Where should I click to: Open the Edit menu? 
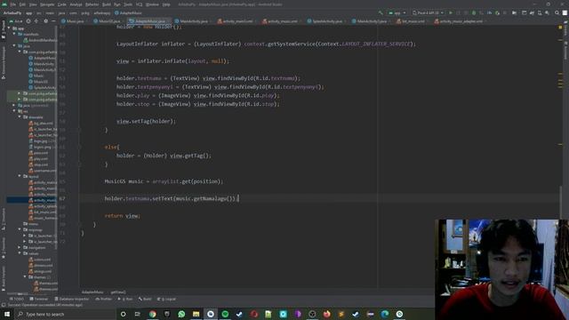point(22,4)
